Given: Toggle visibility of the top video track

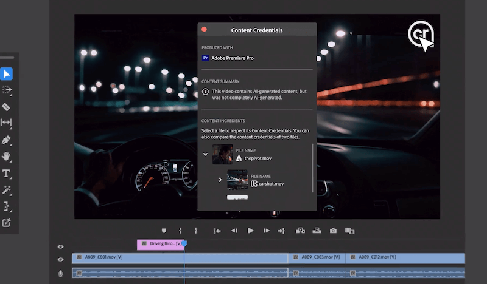Looking at the screenshot, I should tap(60, 247).
